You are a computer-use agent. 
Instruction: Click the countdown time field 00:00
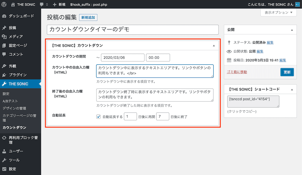(158, 58)
